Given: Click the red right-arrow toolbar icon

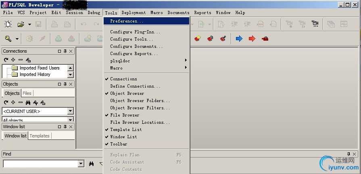Looking at the screenshot, I should pos(252,39).
